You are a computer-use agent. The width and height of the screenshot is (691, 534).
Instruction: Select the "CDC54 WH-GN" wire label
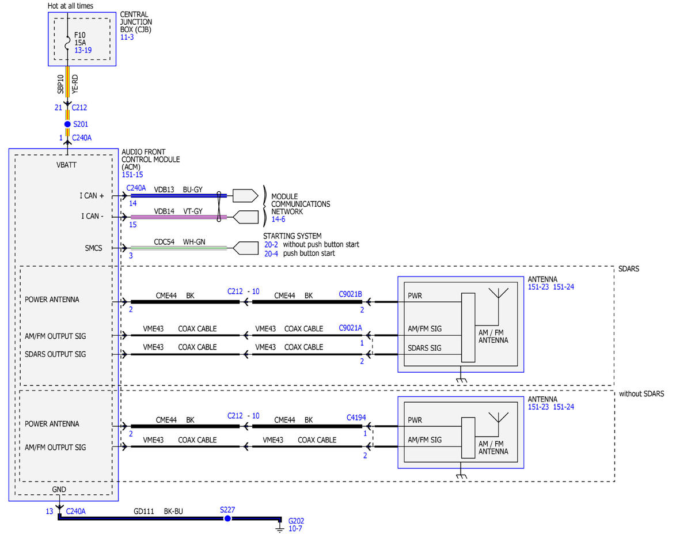[179, 242]
